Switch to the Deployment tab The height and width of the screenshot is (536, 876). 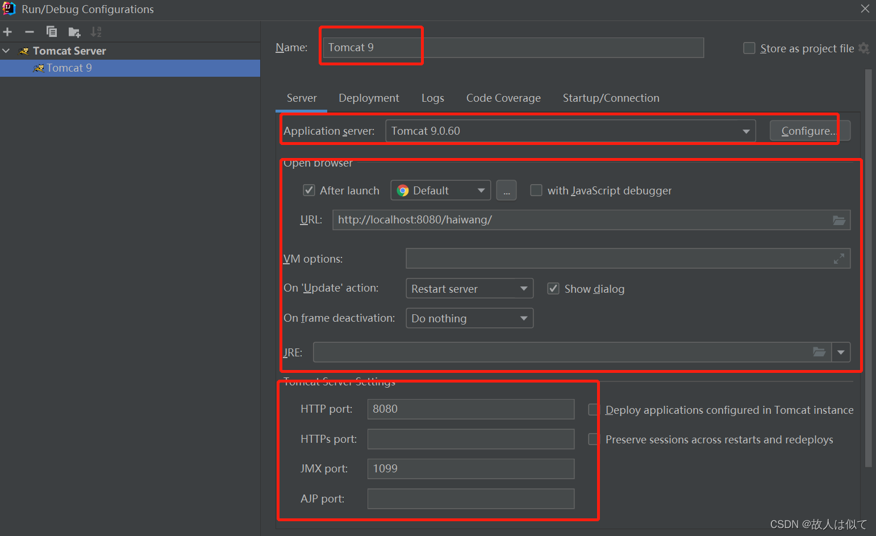[369, 98]
